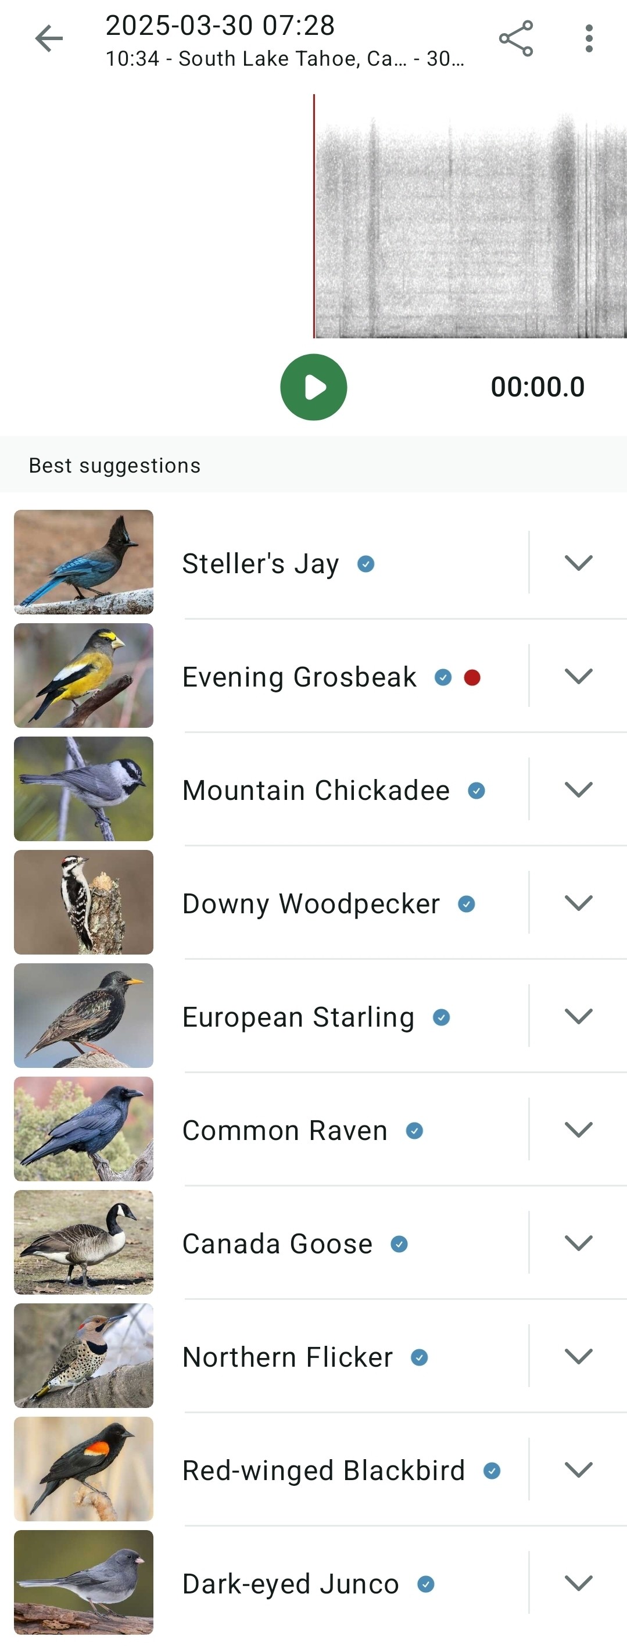627x1651 pixels.
Task: Click inside the spectrogram waveform
Action: tap(470, 216)
